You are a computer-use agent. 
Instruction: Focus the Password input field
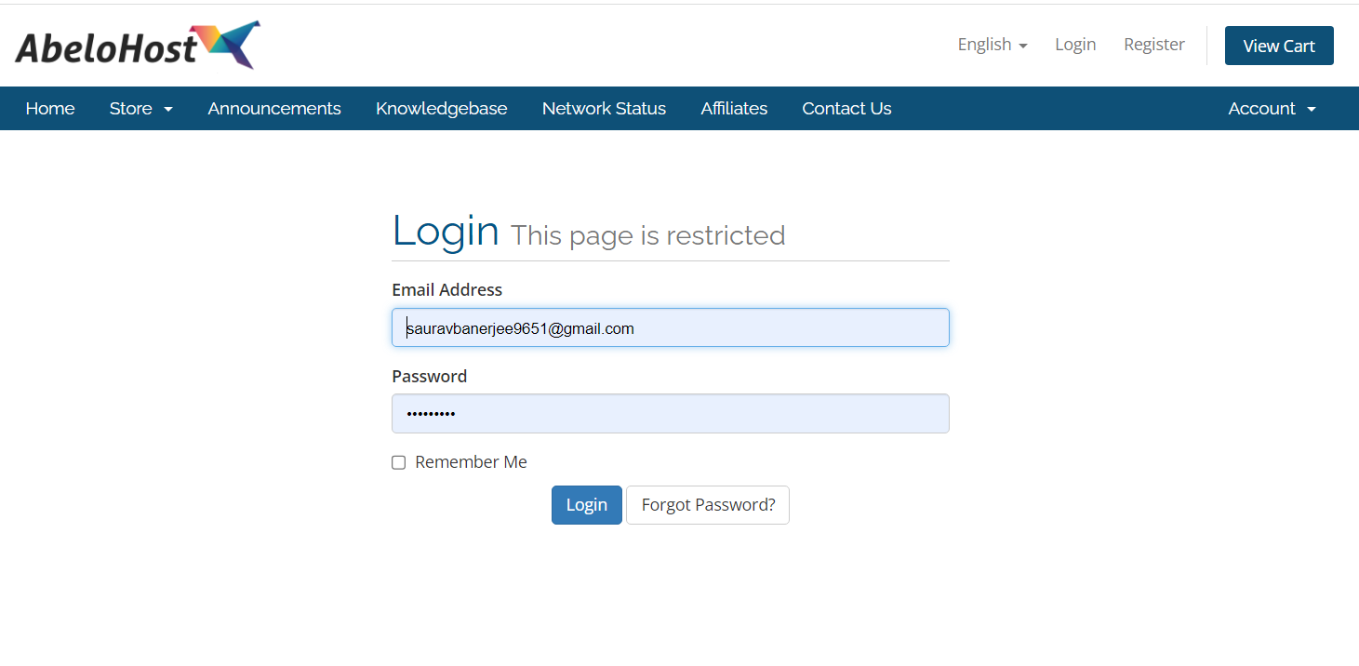pos(670,414)
